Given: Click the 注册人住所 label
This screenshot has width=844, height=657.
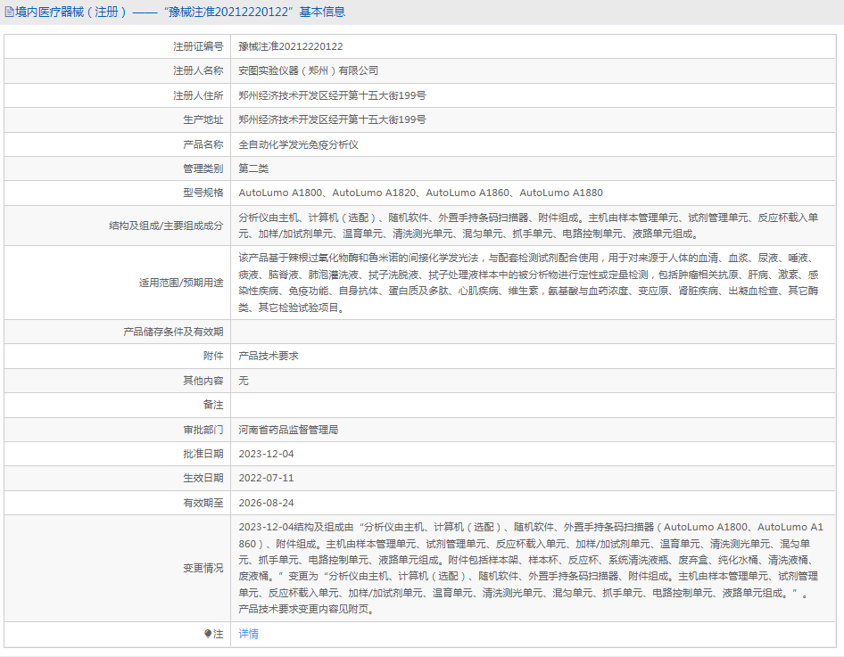Looking at the screenshot, I should [198, 95].
